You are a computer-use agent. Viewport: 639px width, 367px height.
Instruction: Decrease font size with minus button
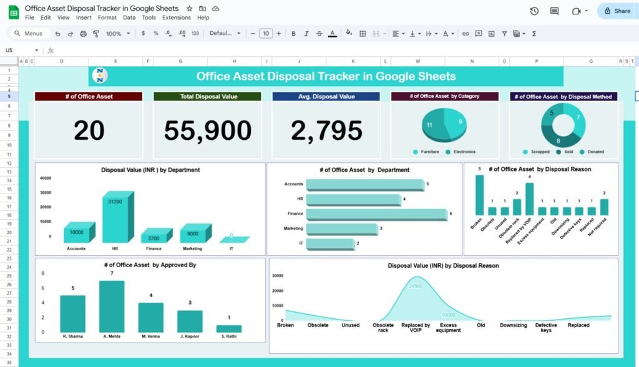(253, 34)
